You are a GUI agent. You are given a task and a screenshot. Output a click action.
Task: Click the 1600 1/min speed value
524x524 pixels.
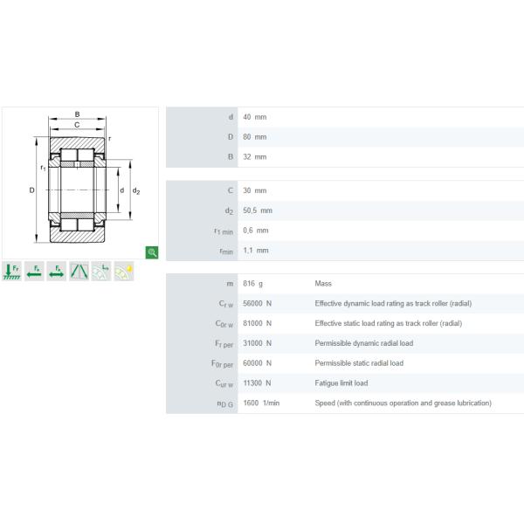260,403
